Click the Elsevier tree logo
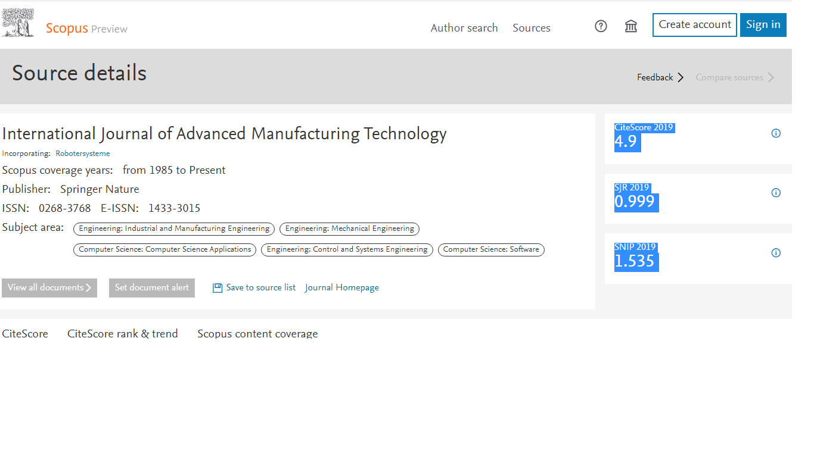Screen dimensions: 814x457 click(18, 24)
